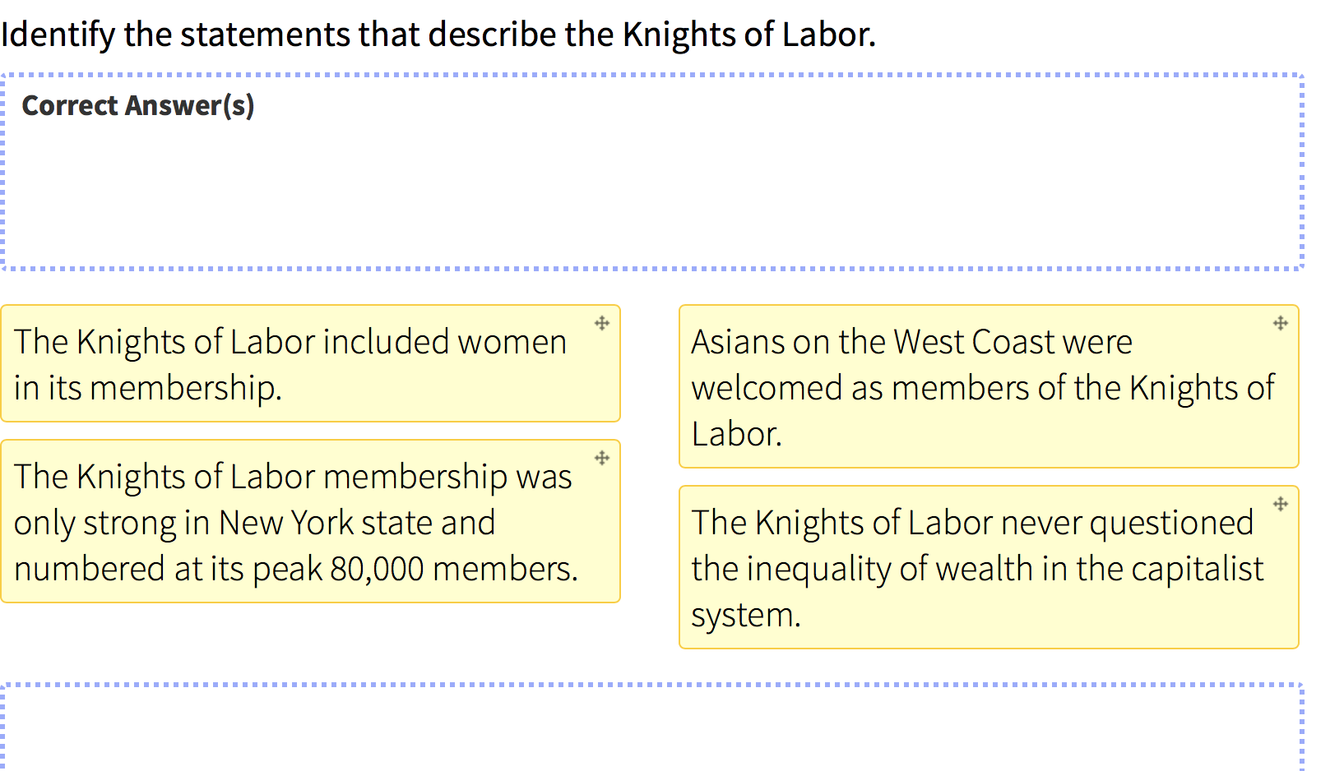Click move handle on New York membership card
Viewport: 1344px width, 771px height.
[x=602, y=458]
